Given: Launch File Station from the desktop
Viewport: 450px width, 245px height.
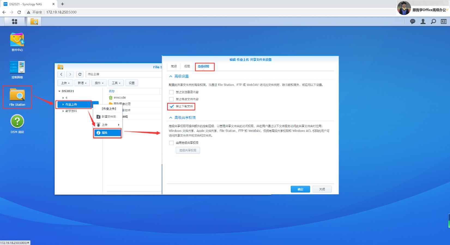Looking at the screenshot, I should click(17, 97).
